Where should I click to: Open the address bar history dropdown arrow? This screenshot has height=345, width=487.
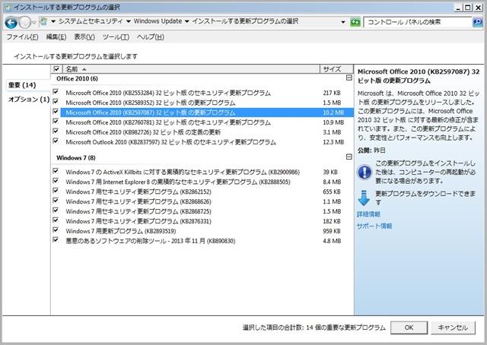[x=343, y=22]
